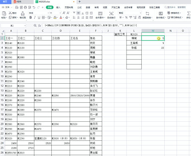Click the fill color bucket icon
Image resolution: width=191 pixels, height=156 pixels.
point(55,17)
